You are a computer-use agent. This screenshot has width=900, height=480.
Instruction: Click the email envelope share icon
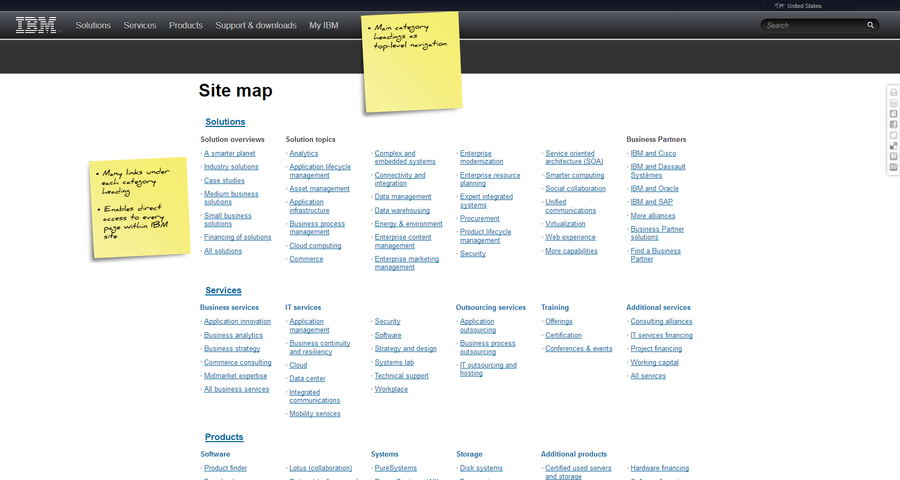pyautogui.click(x=894, y=103)
